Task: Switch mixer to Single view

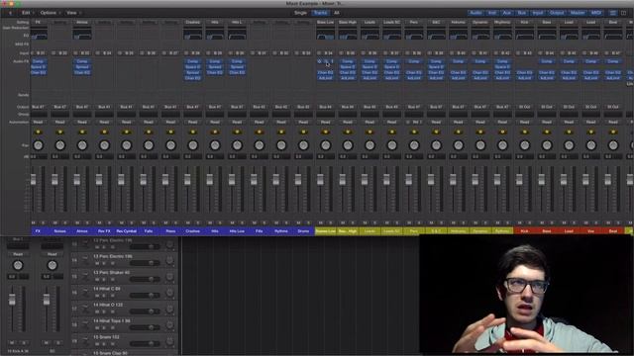Action: [300, 13]
